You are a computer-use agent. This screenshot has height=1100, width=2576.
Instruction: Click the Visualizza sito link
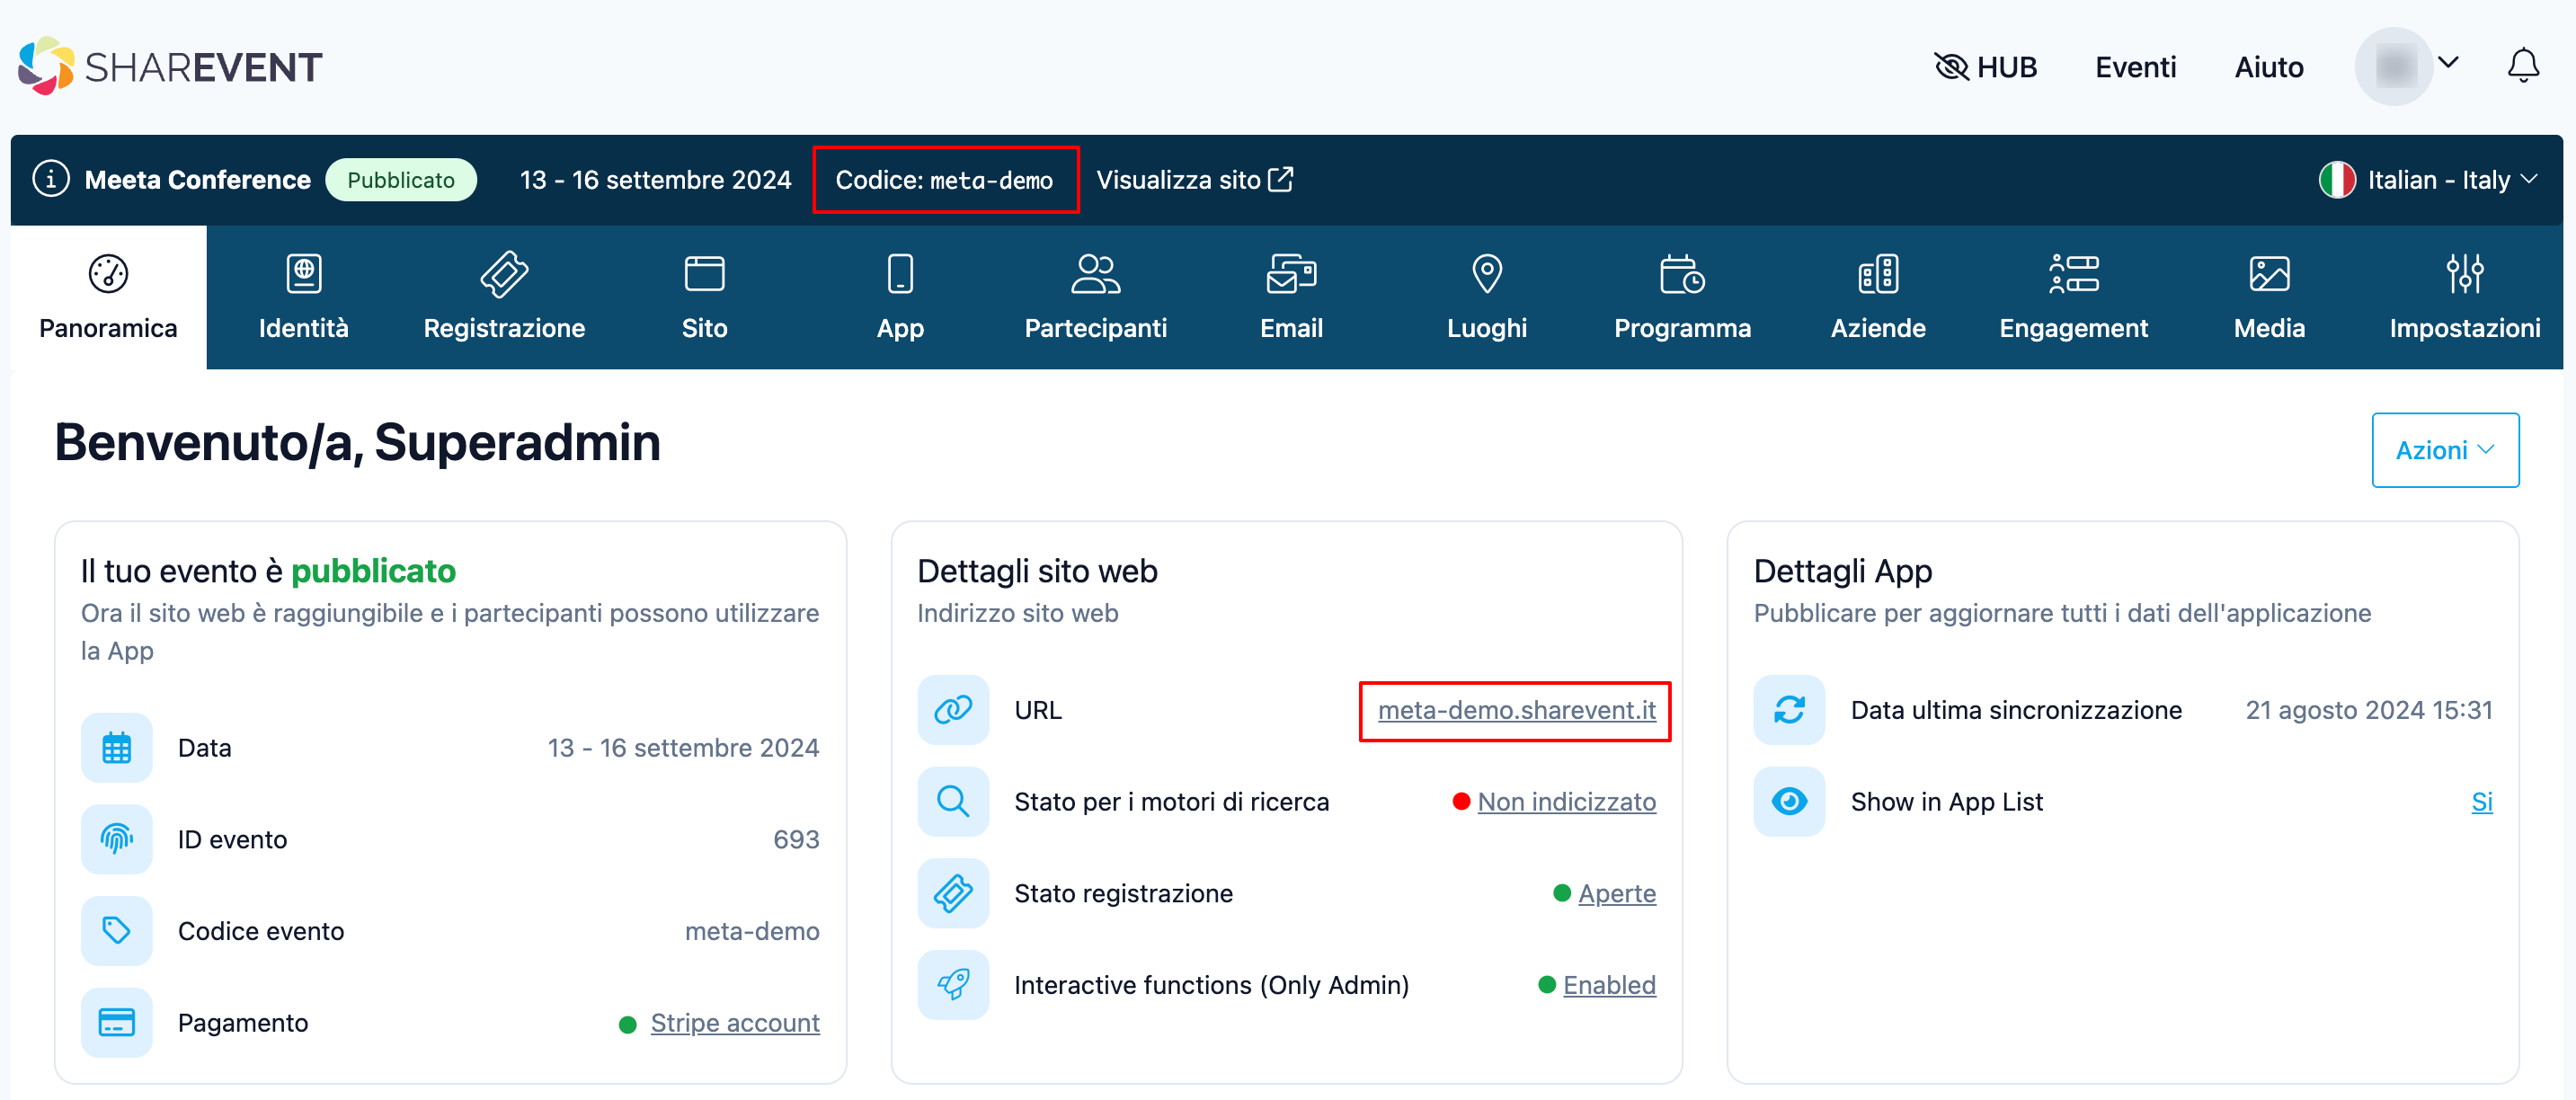[x=1194, y=180]
